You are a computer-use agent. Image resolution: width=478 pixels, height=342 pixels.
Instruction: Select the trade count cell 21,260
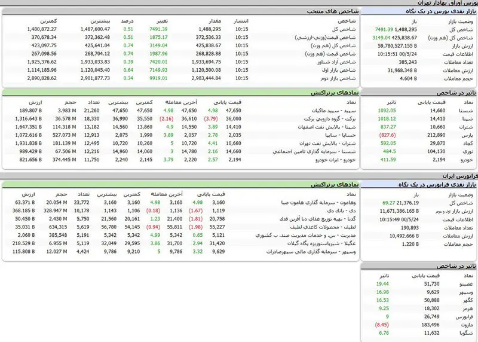pyautogui.click(x=92, y=111)
